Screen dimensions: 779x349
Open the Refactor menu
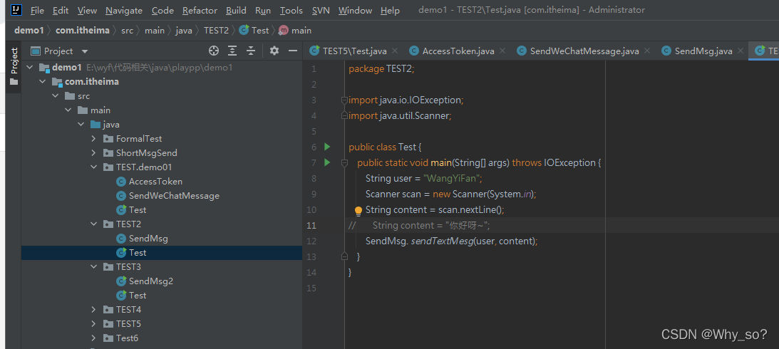click(200, 11)
